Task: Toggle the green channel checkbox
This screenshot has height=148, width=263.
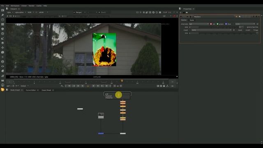Action: coord(217,24)
